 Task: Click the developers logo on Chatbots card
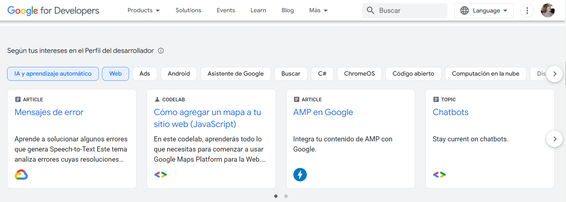[x=439, y=175]
